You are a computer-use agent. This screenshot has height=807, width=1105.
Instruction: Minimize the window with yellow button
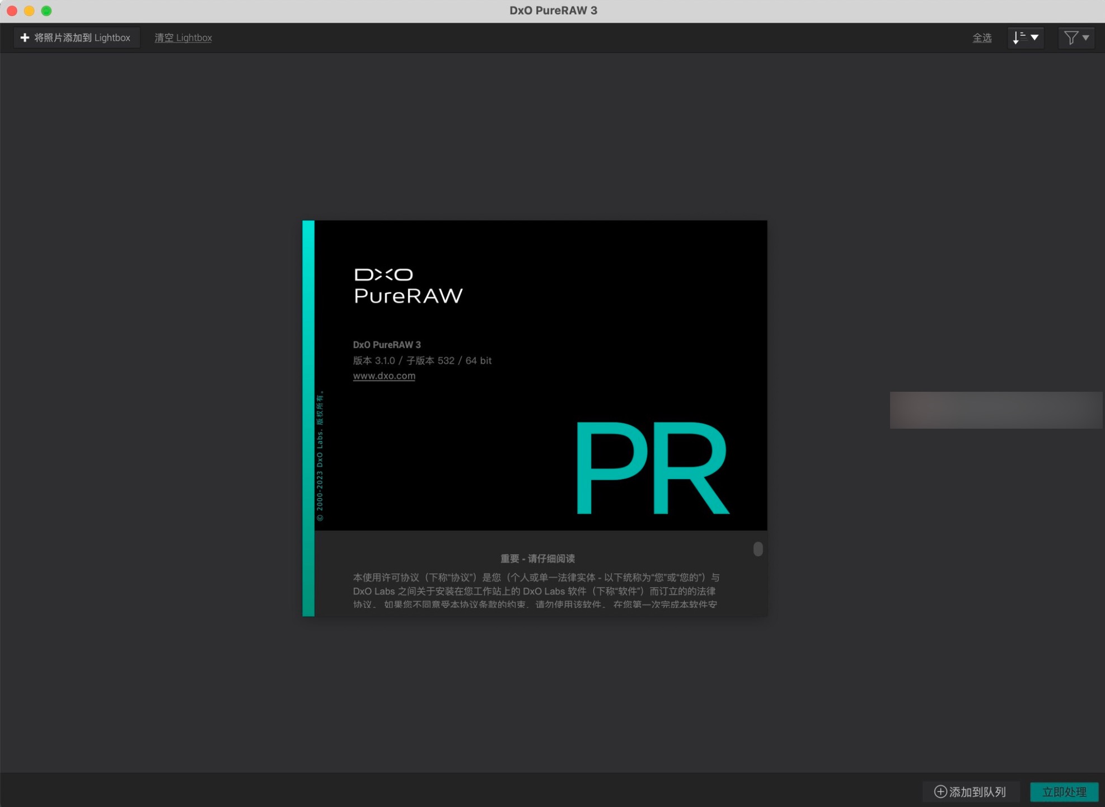click(x=29, y=11)
